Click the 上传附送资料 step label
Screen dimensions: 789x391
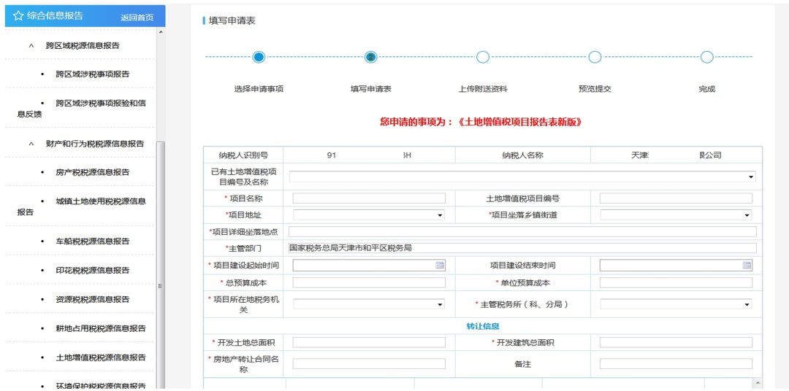point(483,90)
